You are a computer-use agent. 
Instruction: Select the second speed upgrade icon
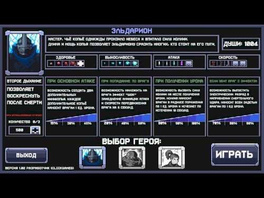pyautogui.click(x=221, y=63)
